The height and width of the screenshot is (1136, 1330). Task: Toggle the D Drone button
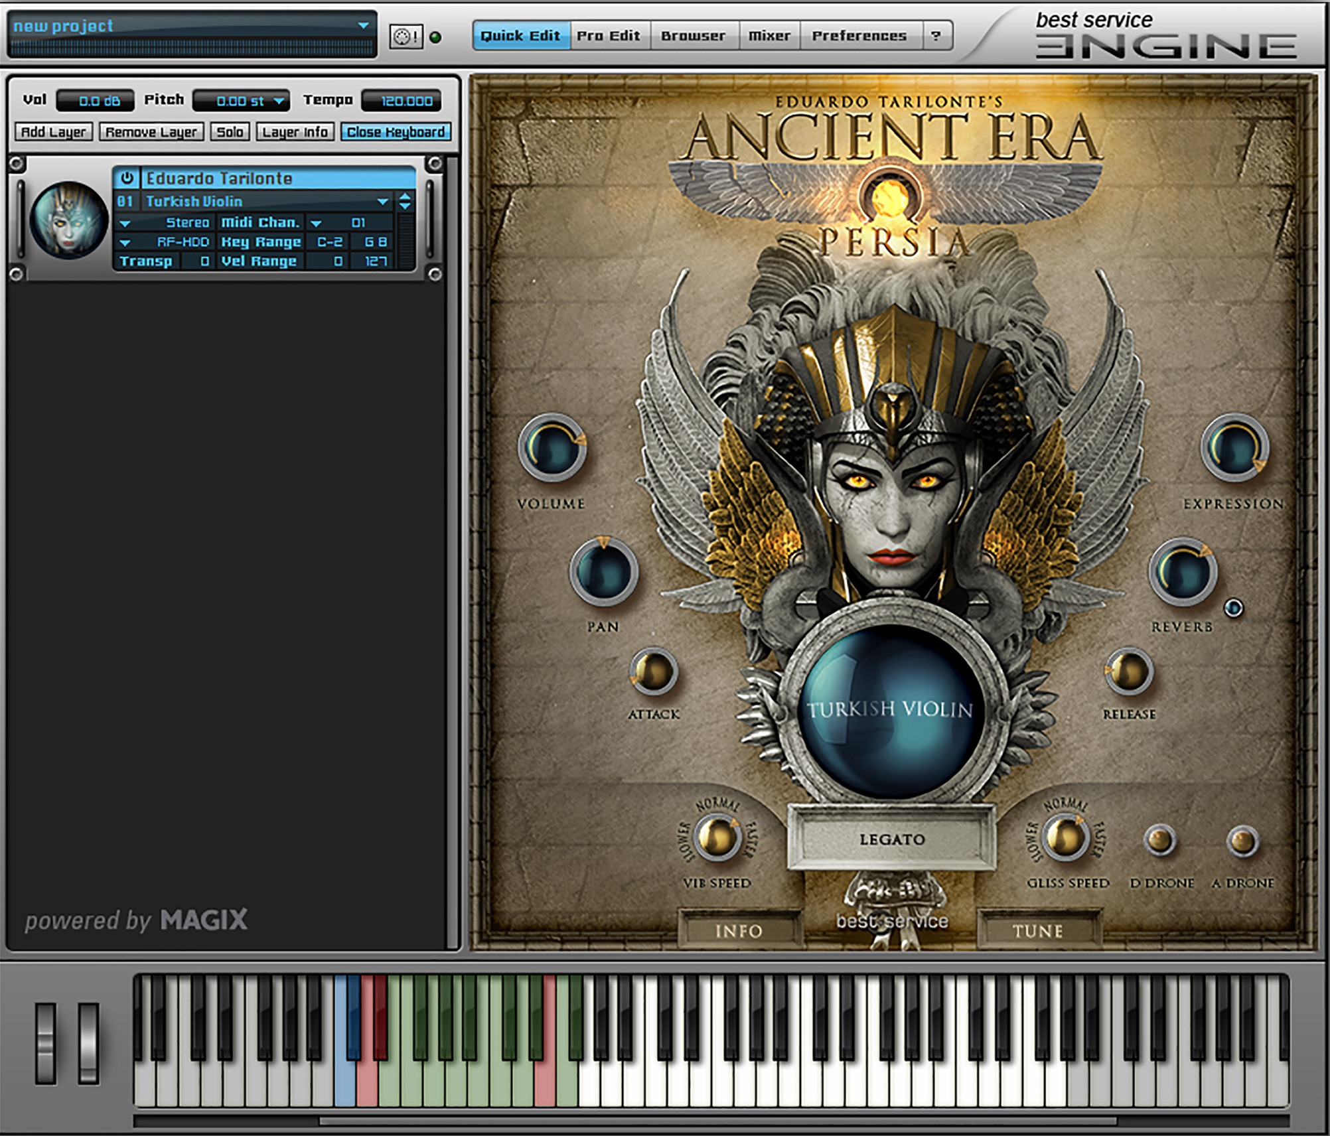[x=1160, y=841]
